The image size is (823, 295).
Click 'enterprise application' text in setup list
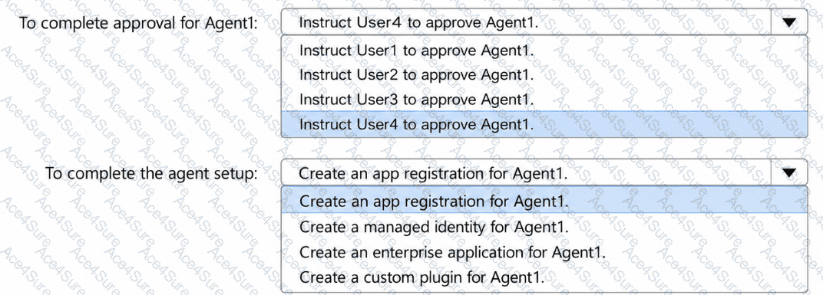(x=446, y=252)
